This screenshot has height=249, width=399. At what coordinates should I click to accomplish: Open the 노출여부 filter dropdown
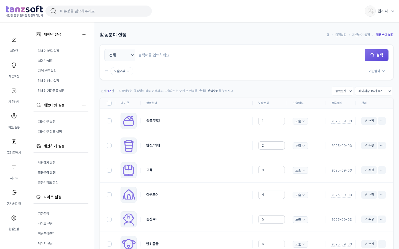click(x=122, y=71)
